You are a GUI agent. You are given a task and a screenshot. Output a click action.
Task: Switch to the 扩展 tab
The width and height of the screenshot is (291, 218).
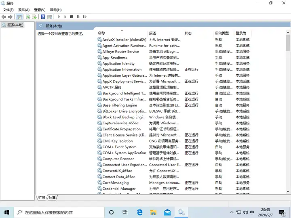click(42, 197)
